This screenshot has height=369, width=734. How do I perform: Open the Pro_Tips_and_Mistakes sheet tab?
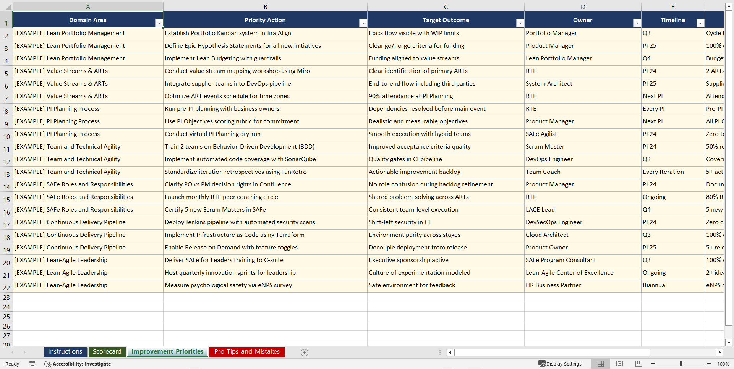pyautogui.click(x=246, y=352)
